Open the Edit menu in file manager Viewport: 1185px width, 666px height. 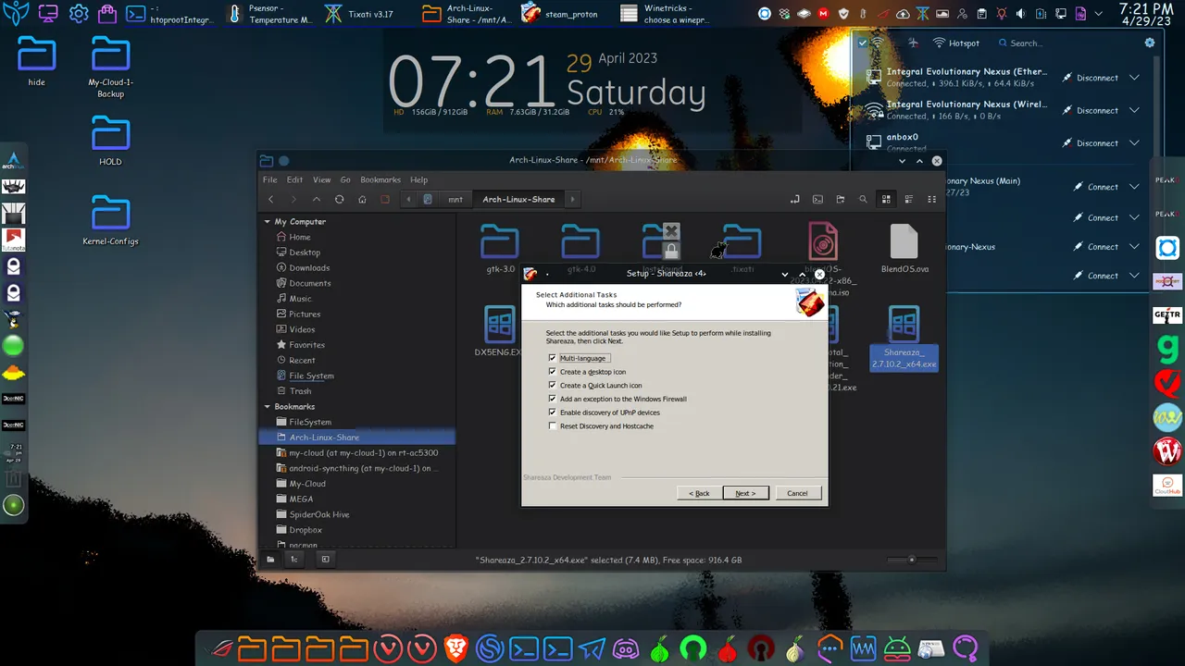pos(294,179)
